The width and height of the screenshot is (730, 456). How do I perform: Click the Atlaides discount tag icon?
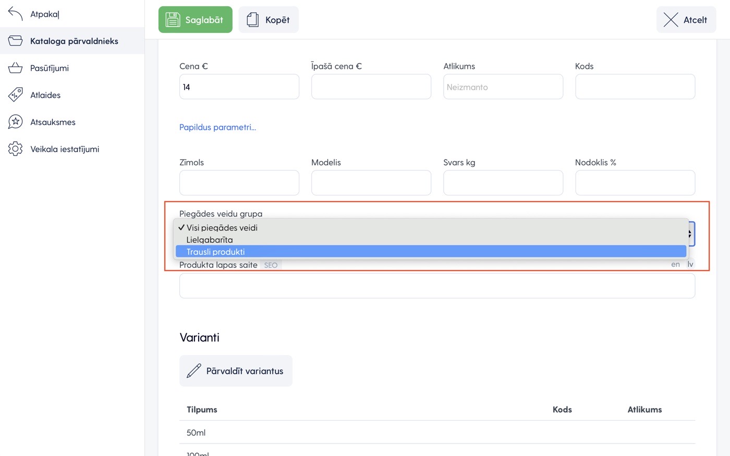(x=16, y=95)
